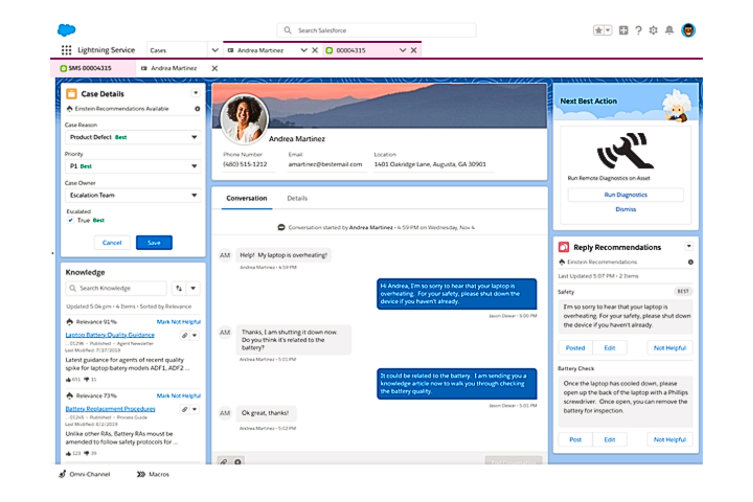
Task: Mark Battery Replacement article Not Helpful
Action: (179, 396)
